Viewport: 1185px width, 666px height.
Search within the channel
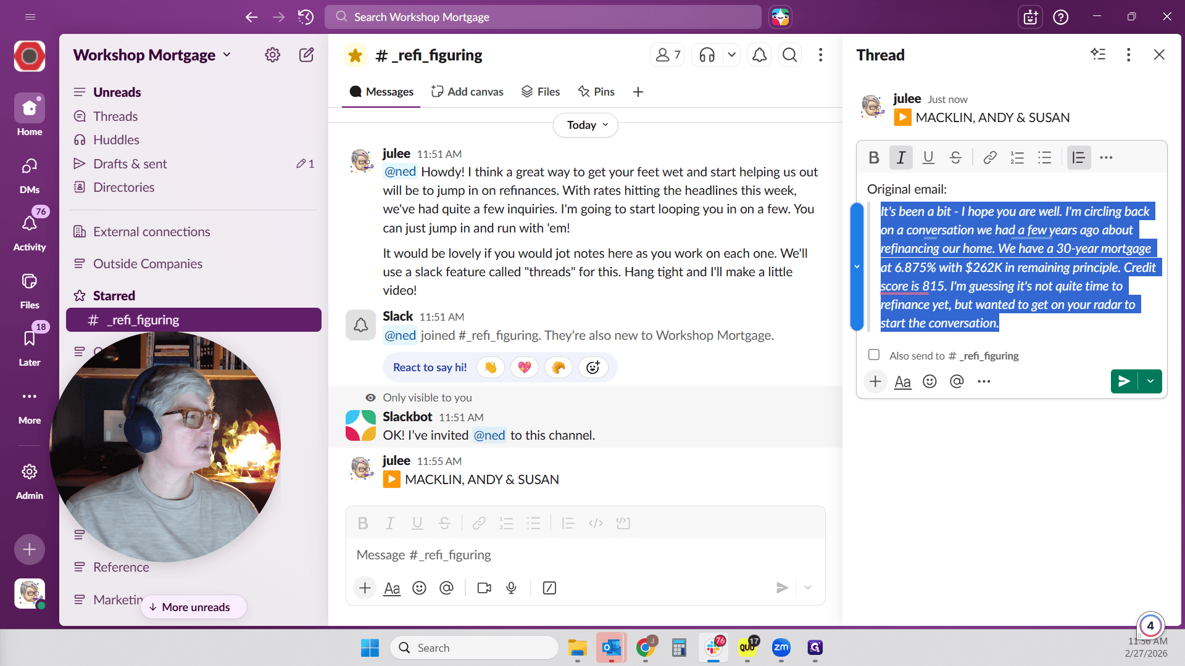point(790,55)
